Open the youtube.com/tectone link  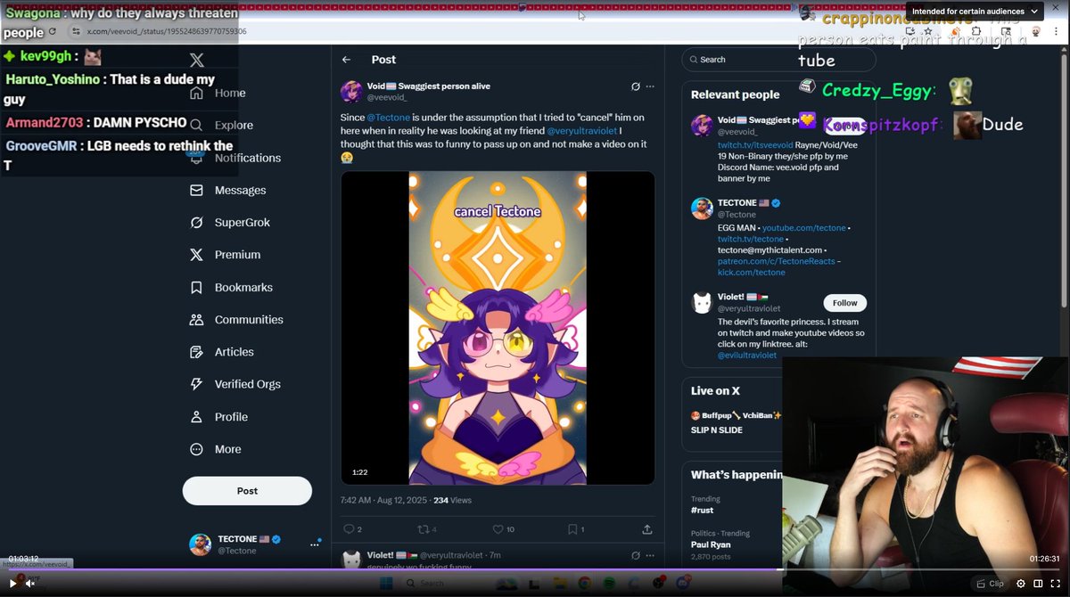point(803,228)
